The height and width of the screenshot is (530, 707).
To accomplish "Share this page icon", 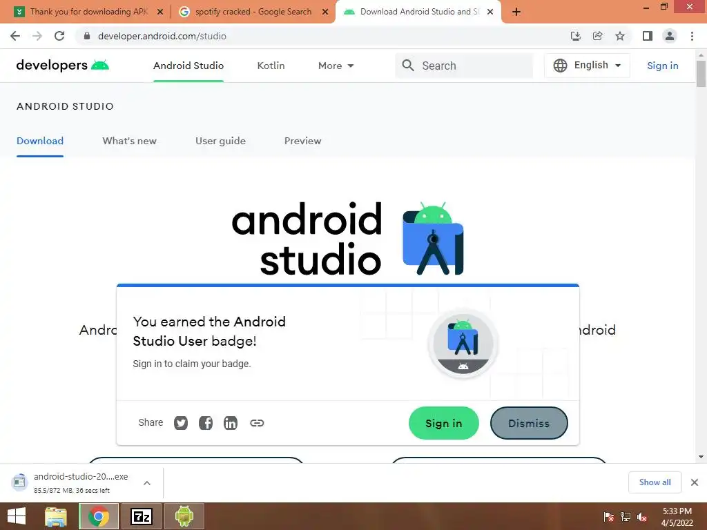I will pyautogui.click(x=597, y=36).
